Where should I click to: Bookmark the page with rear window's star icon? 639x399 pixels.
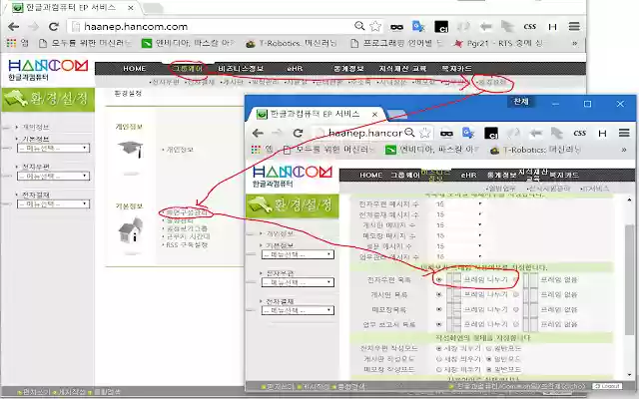point(375,27)
